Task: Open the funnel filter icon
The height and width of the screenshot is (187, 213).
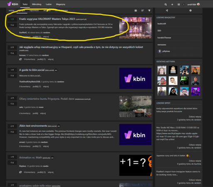Action: click(149, 10)
